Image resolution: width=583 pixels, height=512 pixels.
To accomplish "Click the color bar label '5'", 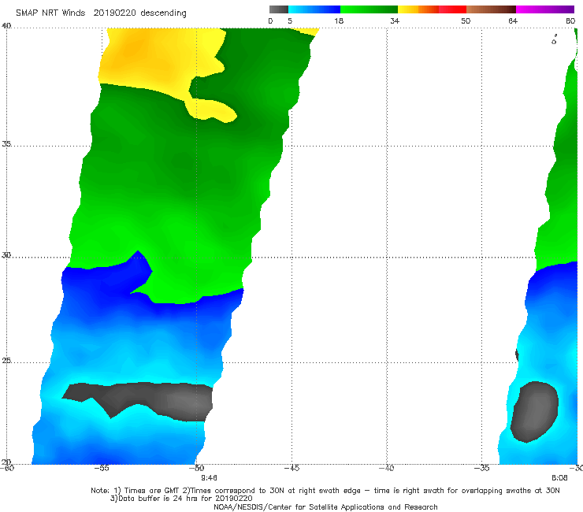I will pos(290,20).
